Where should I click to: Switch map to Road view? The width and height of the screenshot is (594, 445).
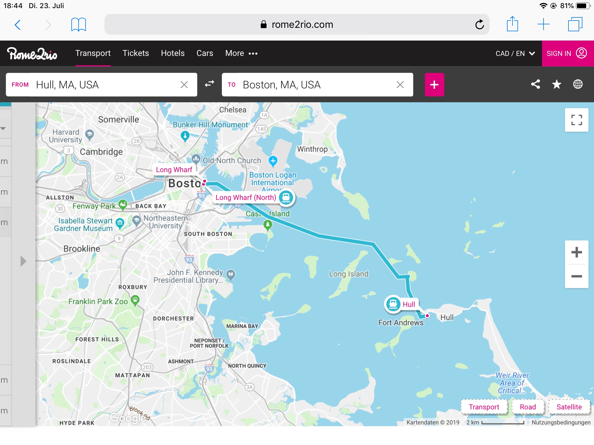pyautogui.click(x=528, y=407)
